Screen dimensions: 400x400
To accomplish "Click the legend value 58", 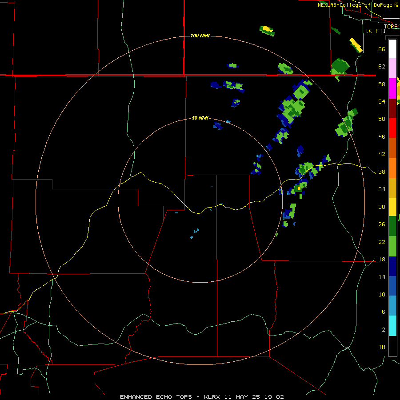I will point(382,84).
